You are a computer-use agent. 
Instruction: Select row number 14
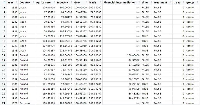coord(4,70)
